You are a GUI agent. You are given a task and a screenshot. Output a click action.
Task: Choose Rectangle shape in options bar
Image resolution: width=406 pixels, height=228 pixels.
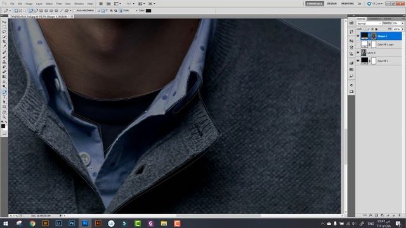41,11
